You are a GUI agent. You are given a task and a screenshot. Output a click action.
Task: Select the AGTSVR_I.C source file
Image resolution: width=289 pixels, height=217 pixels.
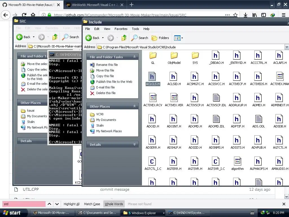(216, 164)
